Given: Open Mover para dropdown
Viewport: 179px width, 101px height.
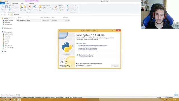Looking at the screenshot, I should click(21, 8).
